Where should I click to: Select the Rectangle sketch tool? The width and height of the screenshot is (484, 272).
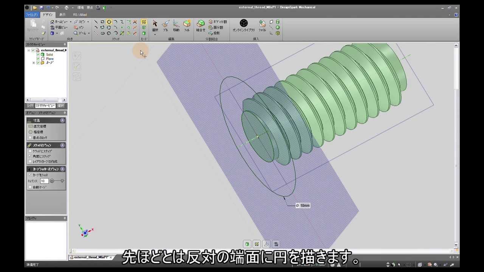pos(102,22)
